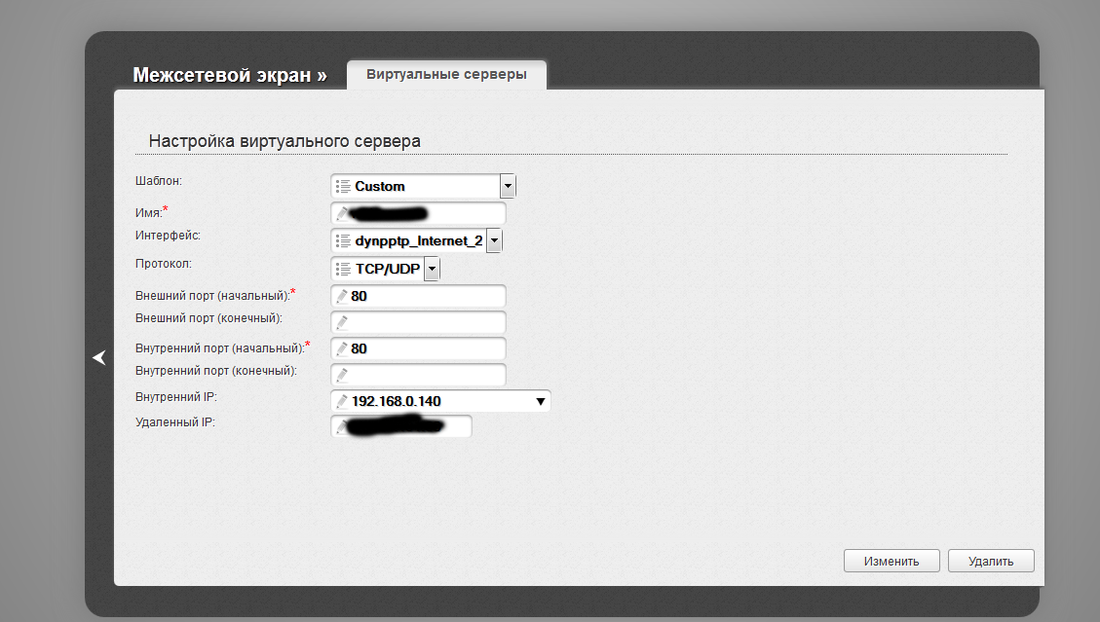Click the pencil icon in Удаленный IP field
The image size is (1100, 622).
[x=341, y=426]
